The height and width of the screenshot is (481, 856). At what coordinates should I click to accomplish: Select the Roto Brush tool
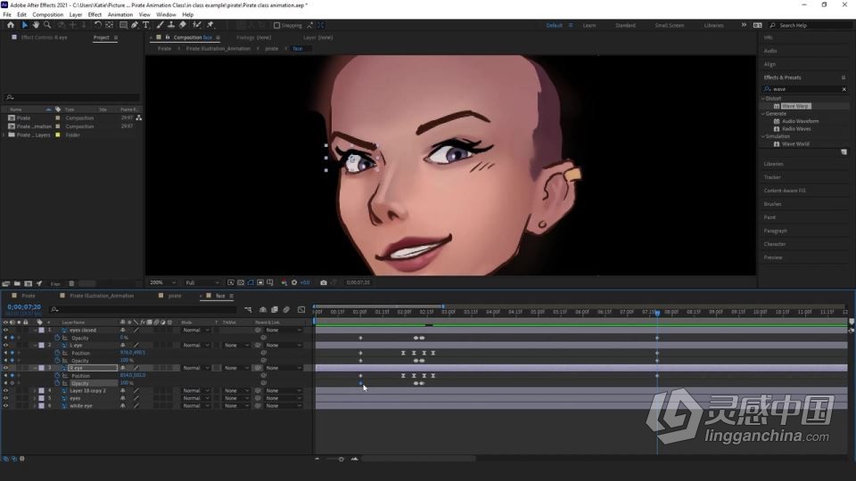pyautogui.click(x=196, y=25)
